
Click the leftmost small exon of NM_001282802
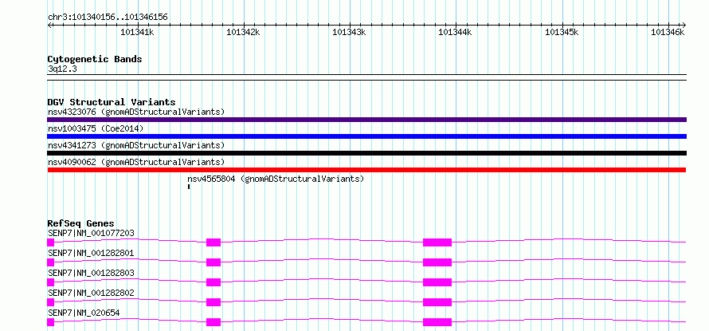(51, 302)
